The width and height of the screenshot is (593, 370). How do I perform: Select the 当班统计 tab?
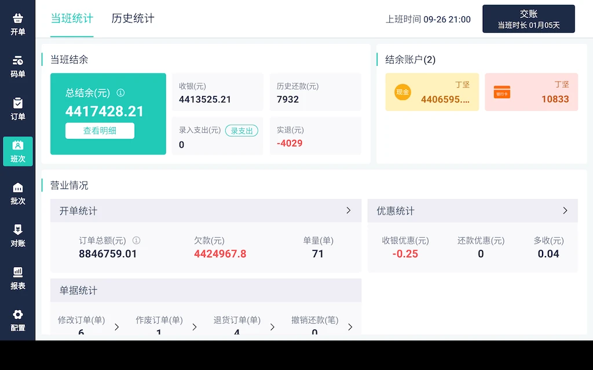pyautogui.click(x=72, y=18)
